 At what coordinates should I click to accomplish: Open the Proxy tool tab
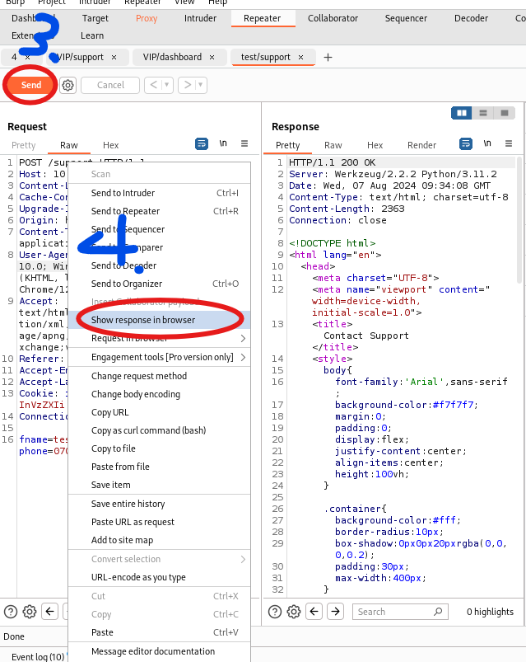pos(147,19)
